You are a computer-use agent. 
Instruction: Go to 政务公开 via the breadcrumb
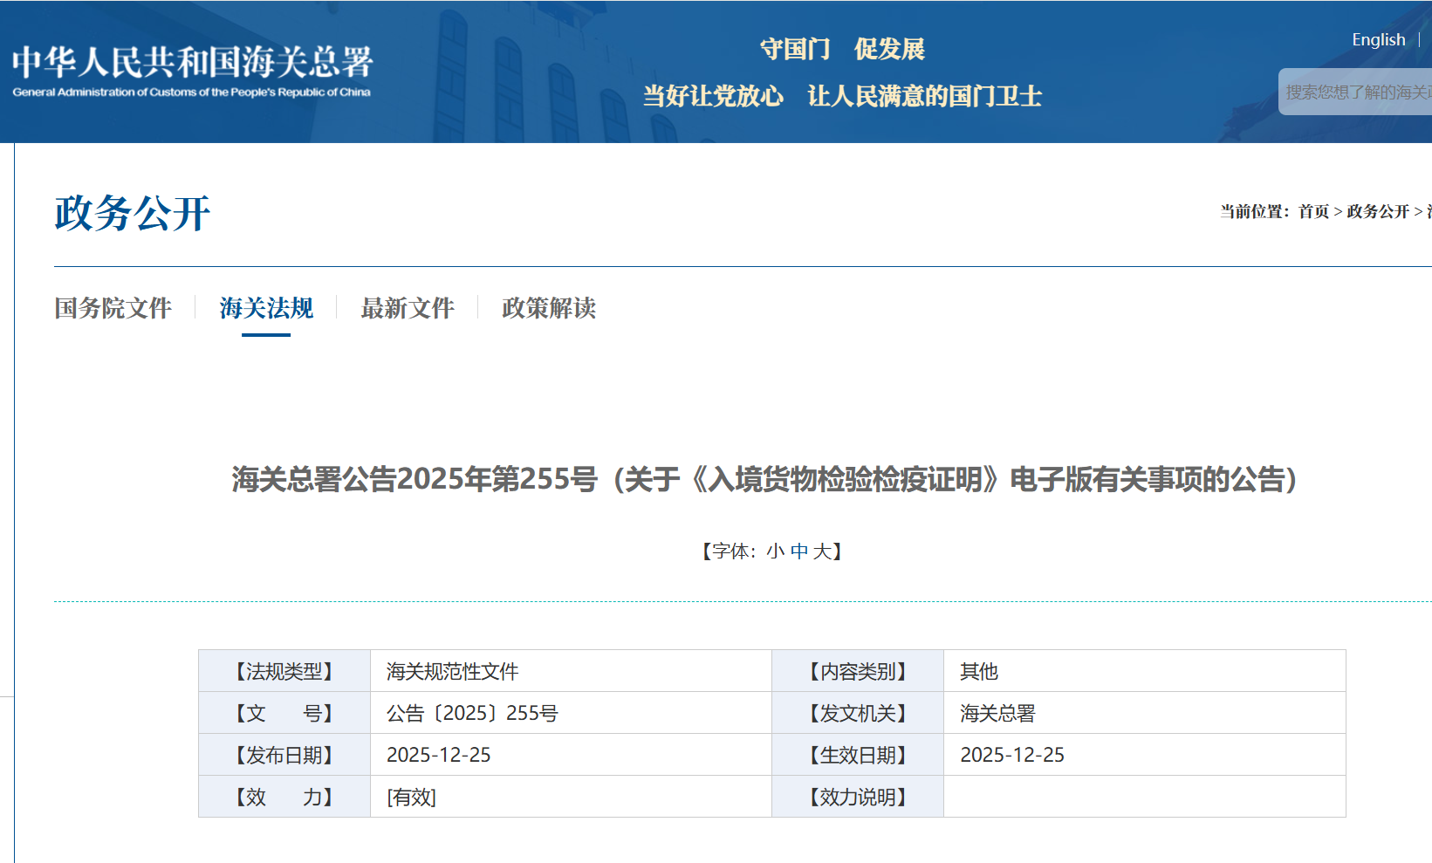[1378, 212]
